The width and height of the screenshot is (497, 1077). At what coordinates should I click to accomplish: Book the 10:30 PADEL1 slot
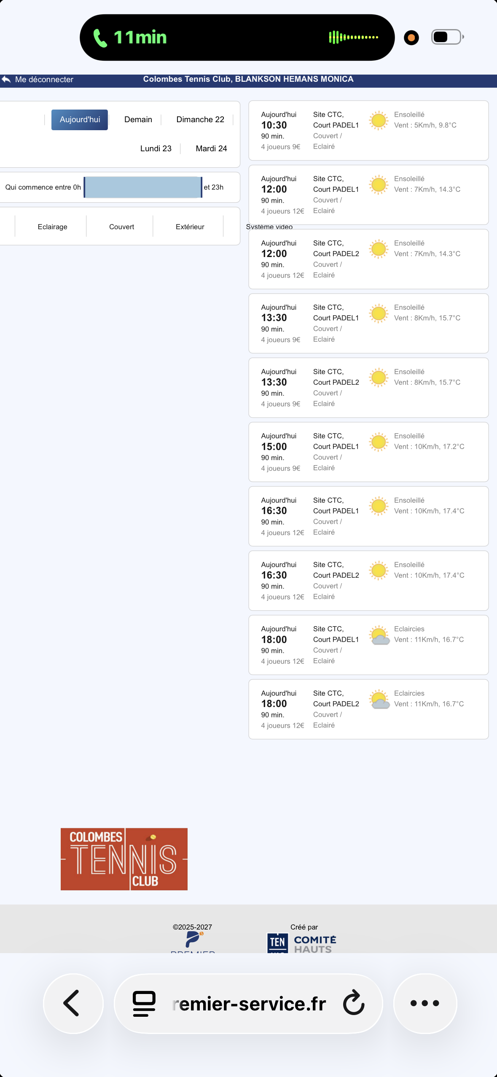[x=368, y=131]
